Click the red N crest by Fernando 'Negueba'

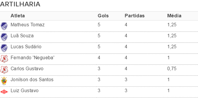click(x=4, y=59)
